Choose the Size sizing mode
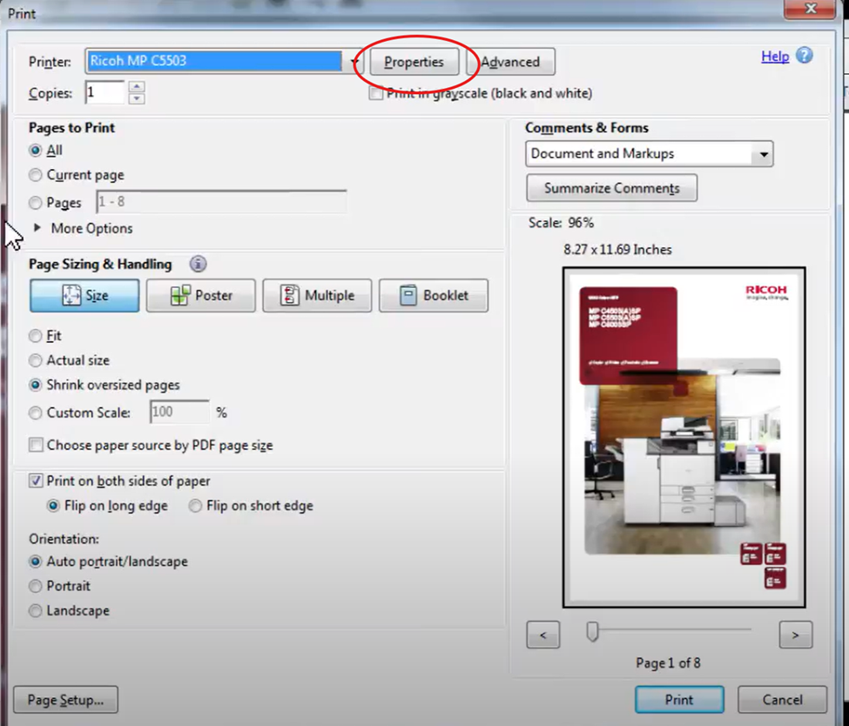The width and height of the screenshot is (849, 726). pos(84,296)
